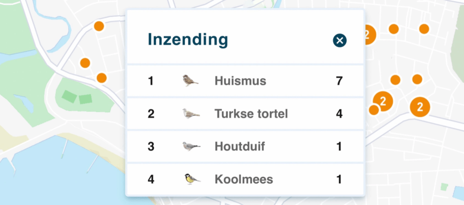
Task: Click the Huismus bird icon
Action: click(x=190, y=81)
